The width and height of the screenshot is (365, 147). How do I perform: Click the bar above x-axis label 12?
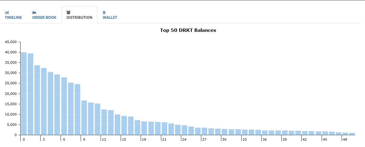point(104,122)
